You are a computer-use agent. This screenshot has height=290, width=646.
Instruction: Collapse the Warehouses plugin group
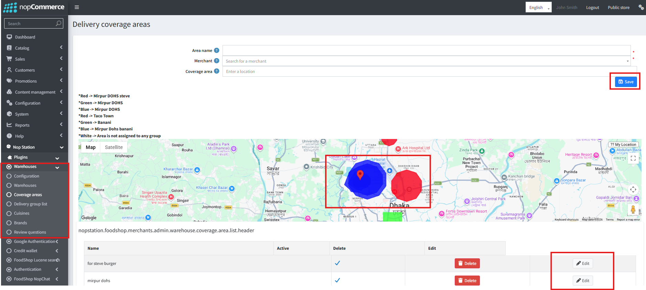tap(34, 167)
